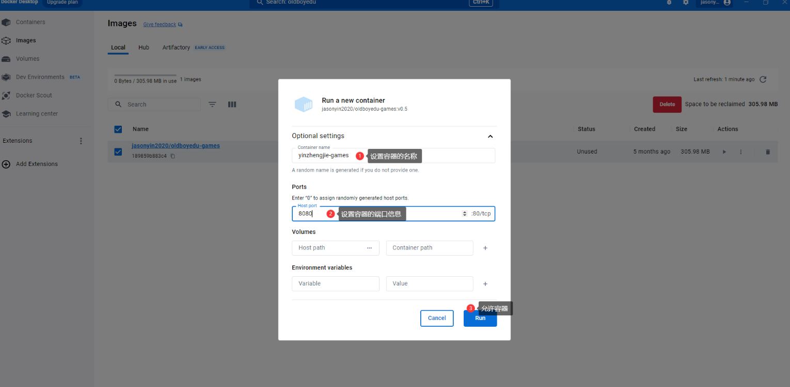Viewport: 790px width, 387px height.
Task: Click Add Extensions label
Action: tap(37, 164)
